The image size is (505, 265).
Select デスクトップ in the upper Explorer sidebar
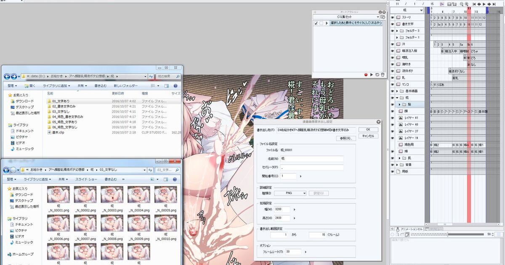click(23, 107)
